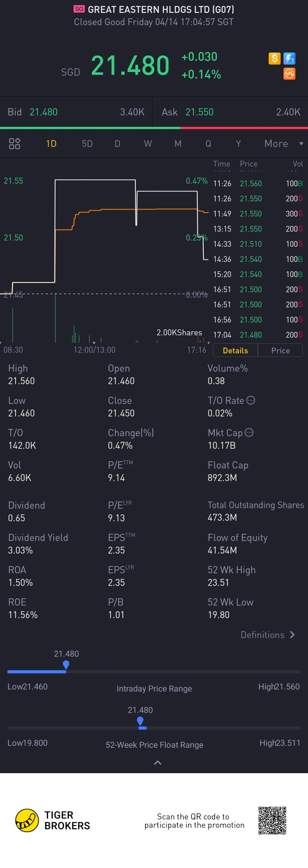Screen dimensions: 308x868
Task: Select the 16:56 trade row
Action: [x=258, y=319]
